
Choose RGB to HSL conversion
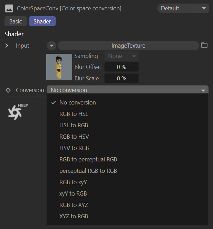tap(74, 114)
